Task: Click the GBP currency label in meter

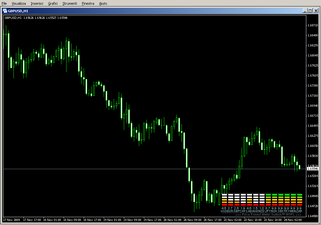Action: (x=237, y=211)
